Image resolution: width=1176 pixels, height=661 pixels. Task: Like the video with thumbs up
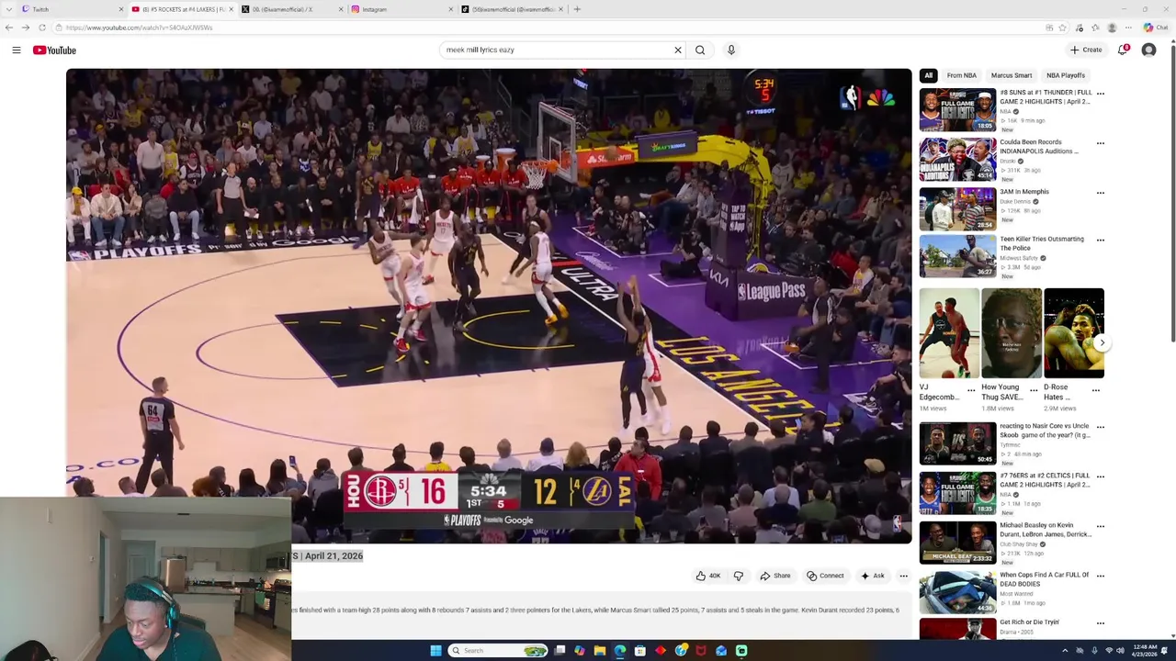pos(707,576)
